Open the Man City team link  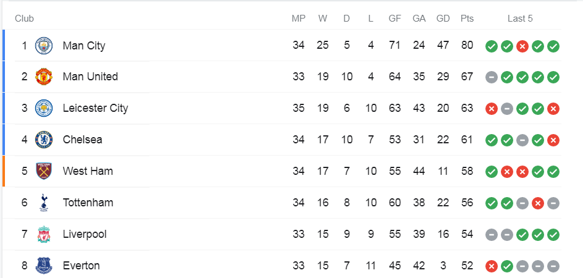click(x=84, y=46)
